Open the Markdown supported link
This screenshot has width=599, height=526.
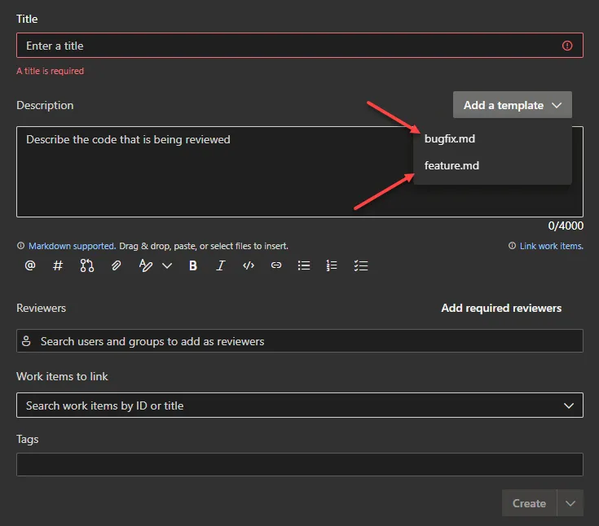(x=72, y=246)
